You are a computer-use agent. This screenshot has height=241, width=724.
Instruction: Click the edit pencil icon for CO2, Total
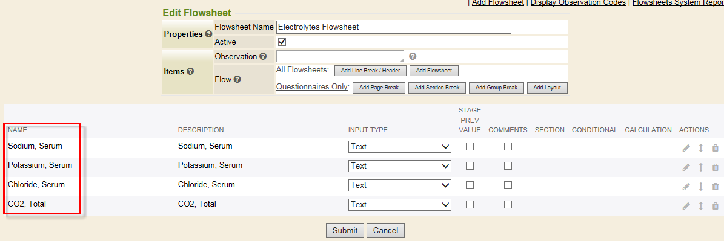point(686,206)
